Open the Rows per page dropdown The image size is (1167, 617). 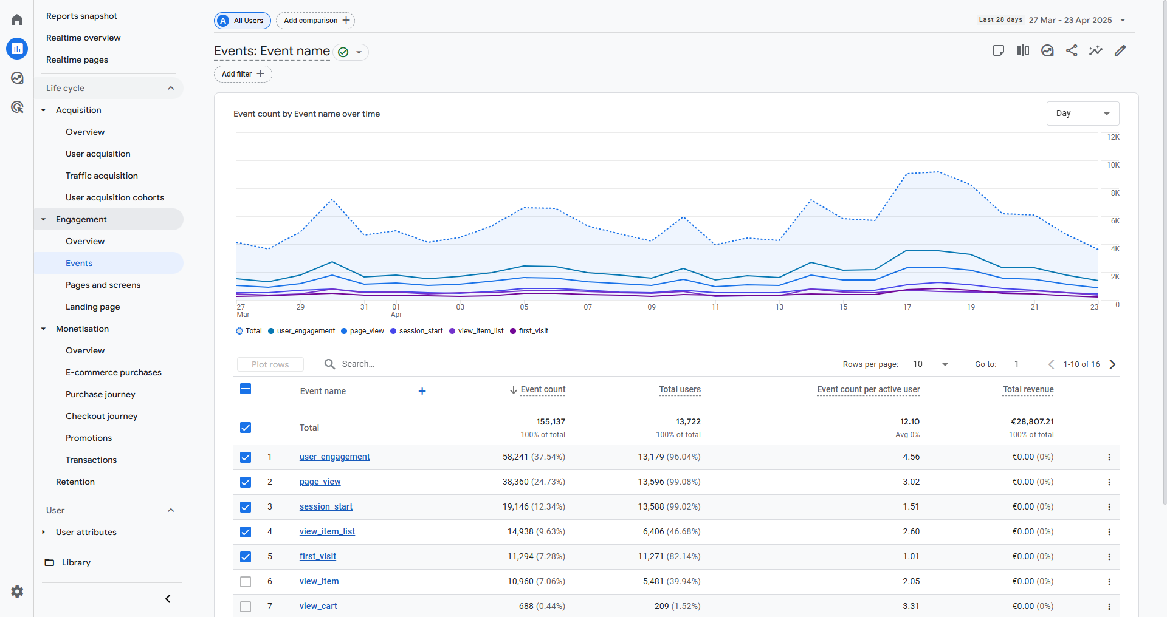click(930, 364)
